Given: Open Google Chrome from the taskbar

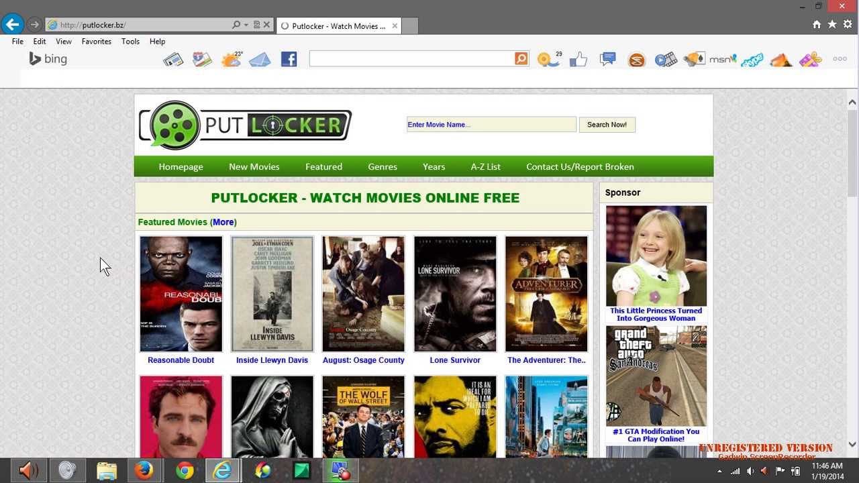Looking at the screenshot, I should (x=185, y=470).
